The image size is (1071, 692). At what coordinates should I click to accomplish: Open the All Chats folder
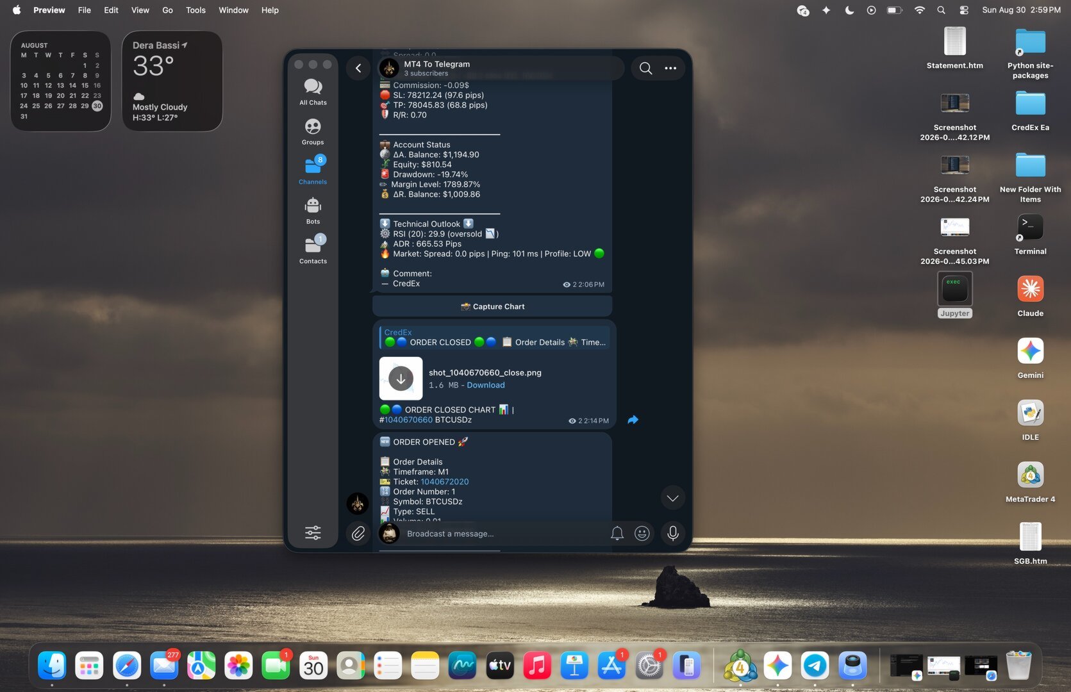[313, 92]
